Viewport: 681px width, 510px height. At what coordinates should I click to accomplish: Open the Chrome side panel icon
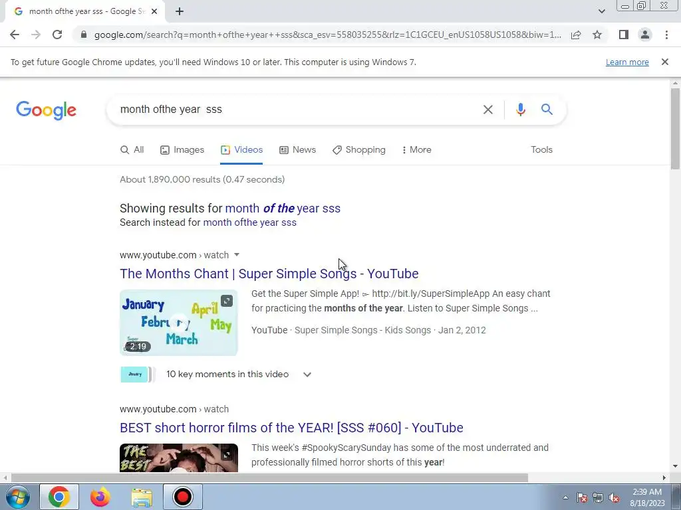point(624,35)
